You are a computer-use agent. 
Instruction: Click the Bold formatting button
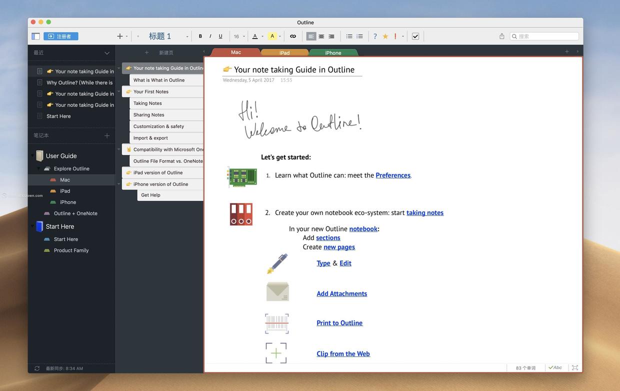click(x=200, y=36)
